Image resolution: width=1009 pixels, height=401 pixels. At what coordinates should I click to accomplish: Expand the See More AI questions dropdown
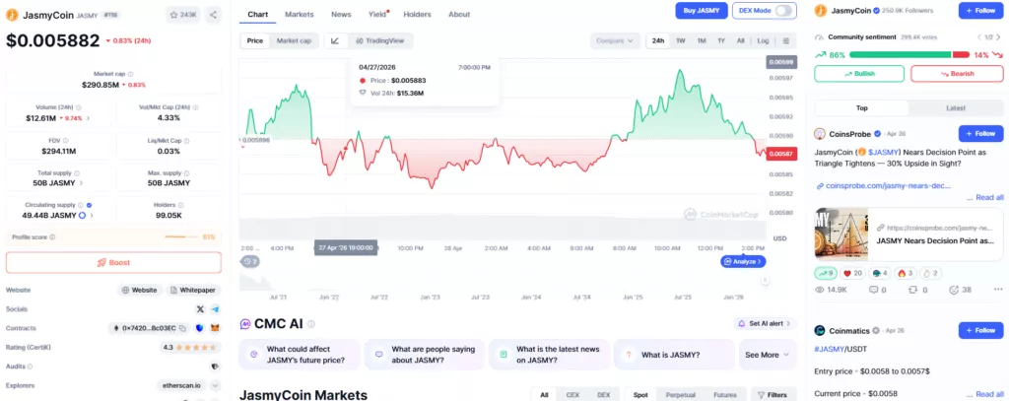tap(768, 355)
